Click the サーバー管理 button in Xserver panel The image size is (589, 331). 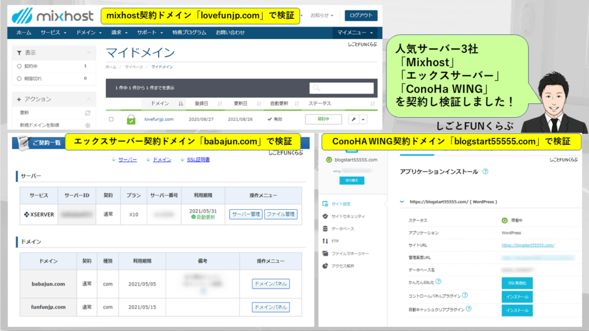click(246, 214)
